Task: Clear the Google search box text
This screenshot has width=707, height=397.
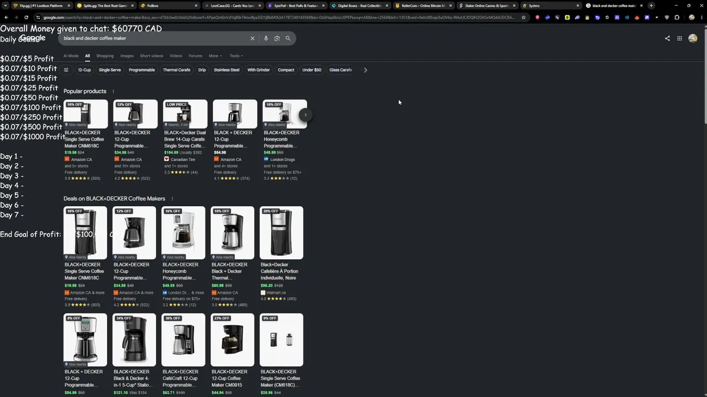Action: pyautogui.click(x=252, y=39)
